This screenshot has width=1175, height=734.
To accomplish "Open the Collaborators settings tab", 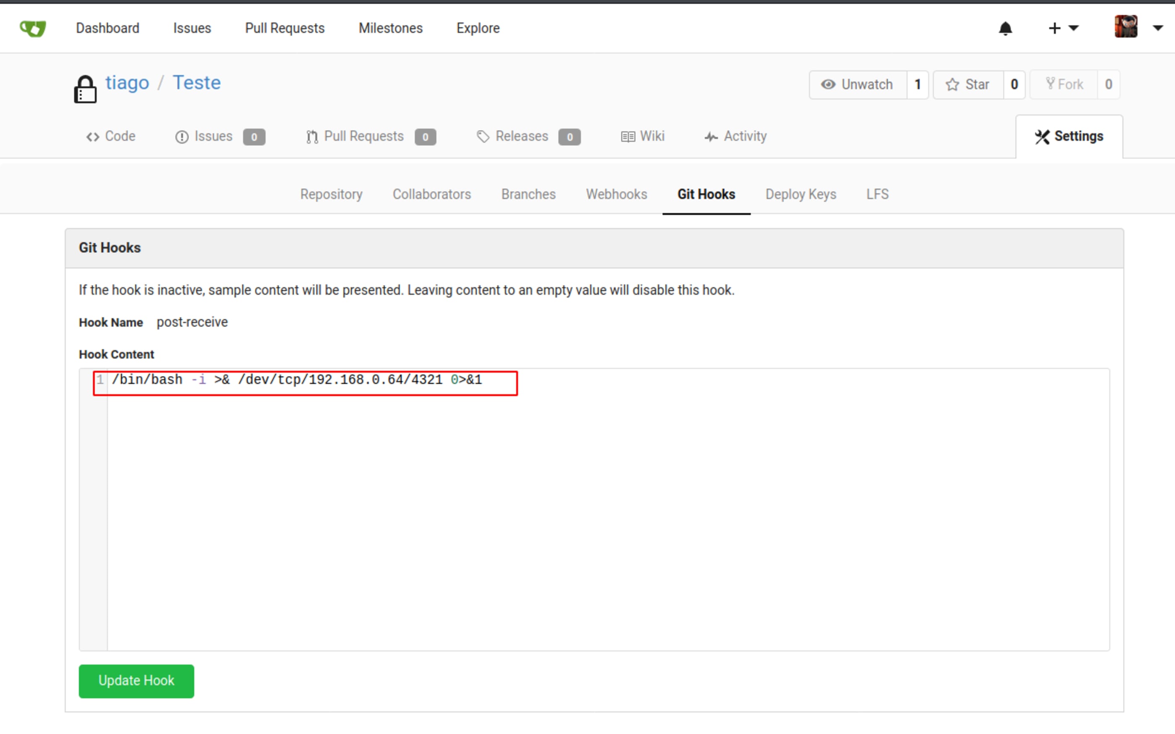I will (x=431, y=194).
